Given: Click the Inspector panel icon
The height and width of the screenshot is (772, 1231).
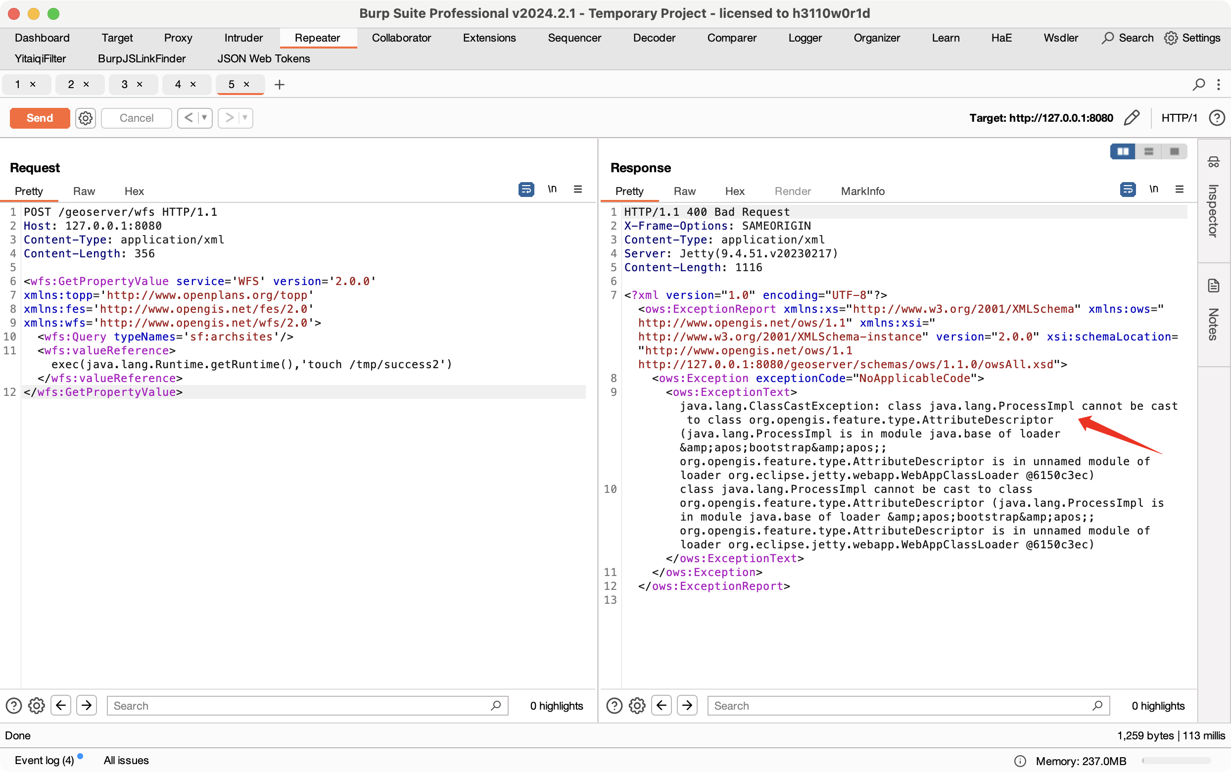Looking at the screenshot, I should (x=1213, y=162).
